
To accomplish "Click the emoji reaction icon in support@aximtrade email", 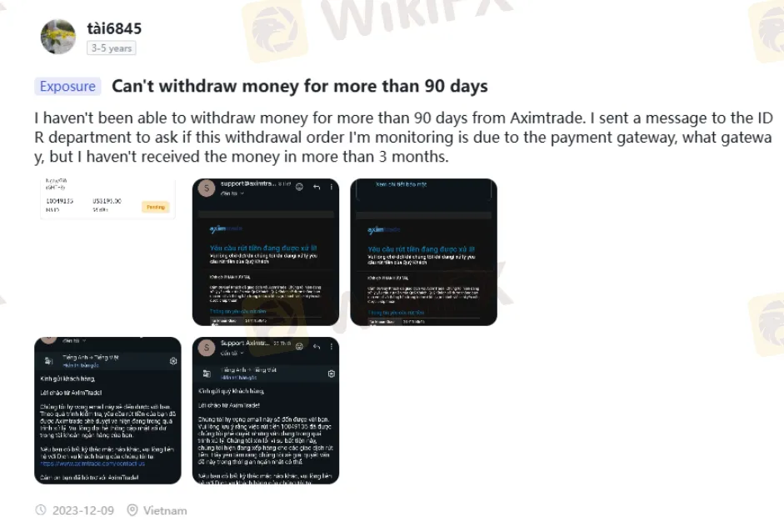I will pos(299,187).
